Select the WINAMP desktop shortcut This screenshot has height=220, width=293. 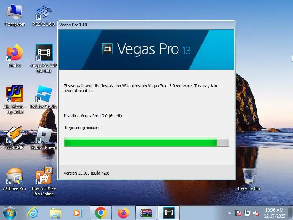tap(15, 138)
